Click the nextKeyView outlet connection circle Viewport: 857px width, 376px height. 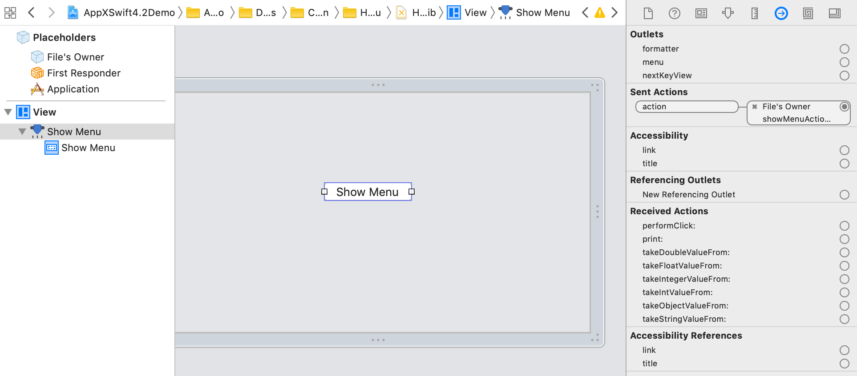pos(844,76)
